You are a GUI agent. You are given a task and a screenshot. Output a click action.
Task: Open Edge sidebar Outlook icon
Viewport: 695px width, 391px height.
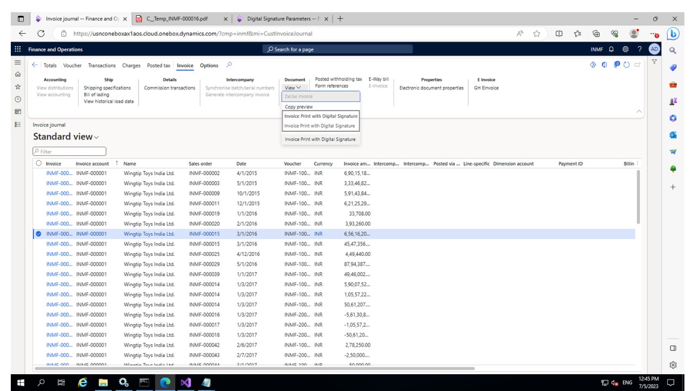673,135
